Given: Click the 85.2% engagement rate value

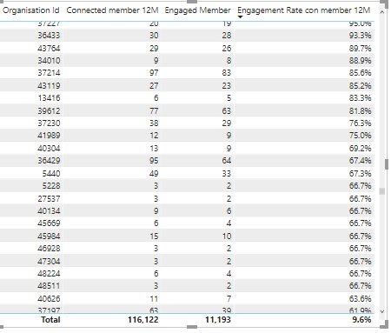Looking at the screenshot, I should click(360, 85).
